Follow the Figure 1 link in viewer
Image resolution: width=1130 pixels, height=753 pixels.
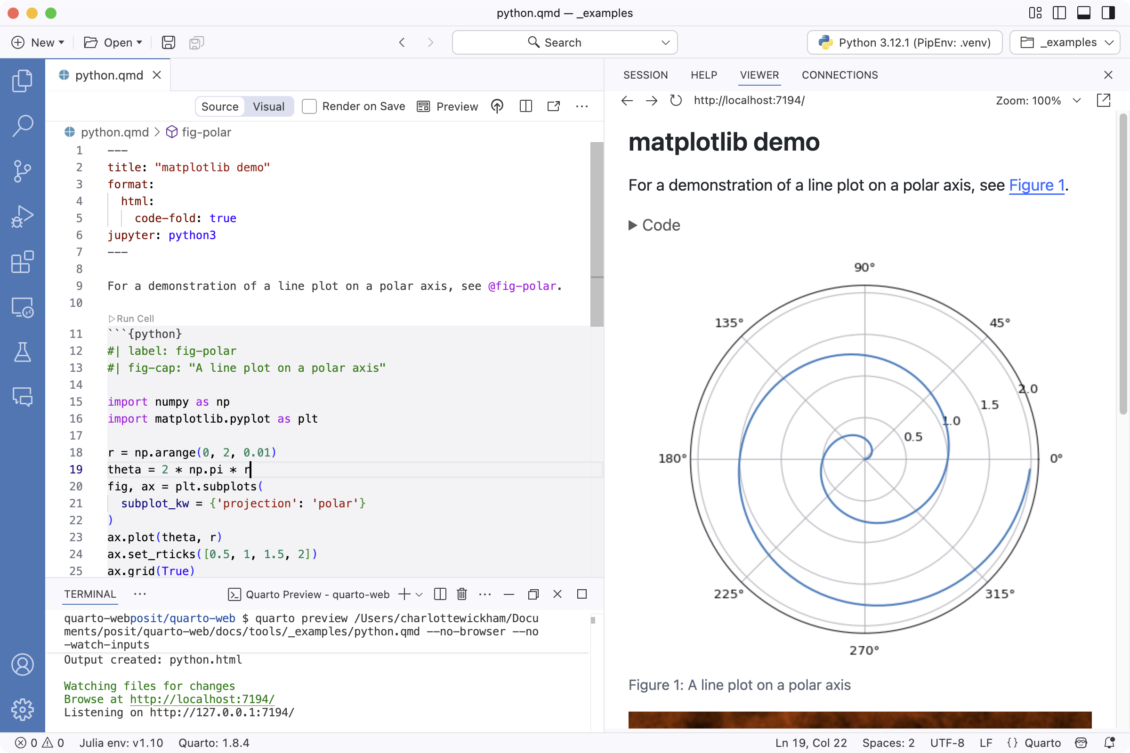(1036, 185)
